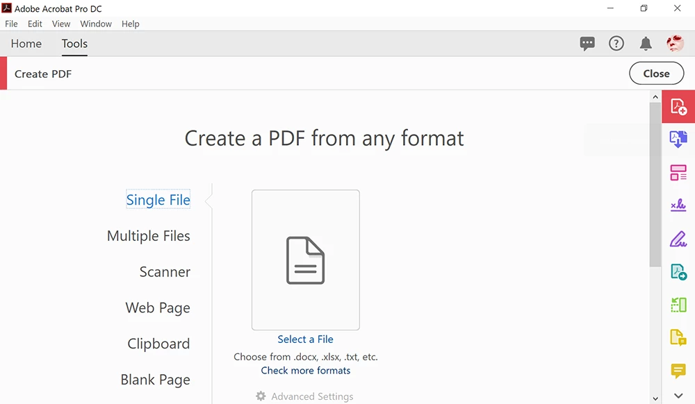Open the Organize Pages tool icon
This screenshot has height=404, width=695.
click(678, 173)
